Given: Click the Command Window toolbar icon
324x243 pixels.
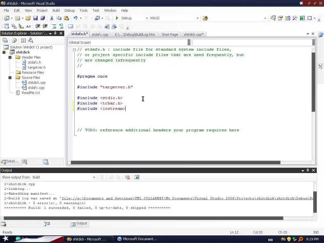Looking at the screenshot, I should tap(309, 18).
